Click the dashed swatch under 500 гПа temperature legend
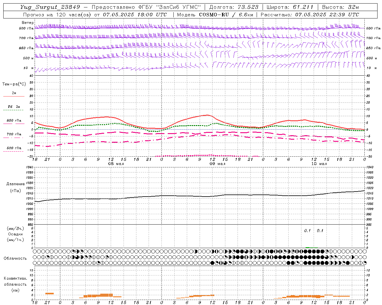 [13, 152]
